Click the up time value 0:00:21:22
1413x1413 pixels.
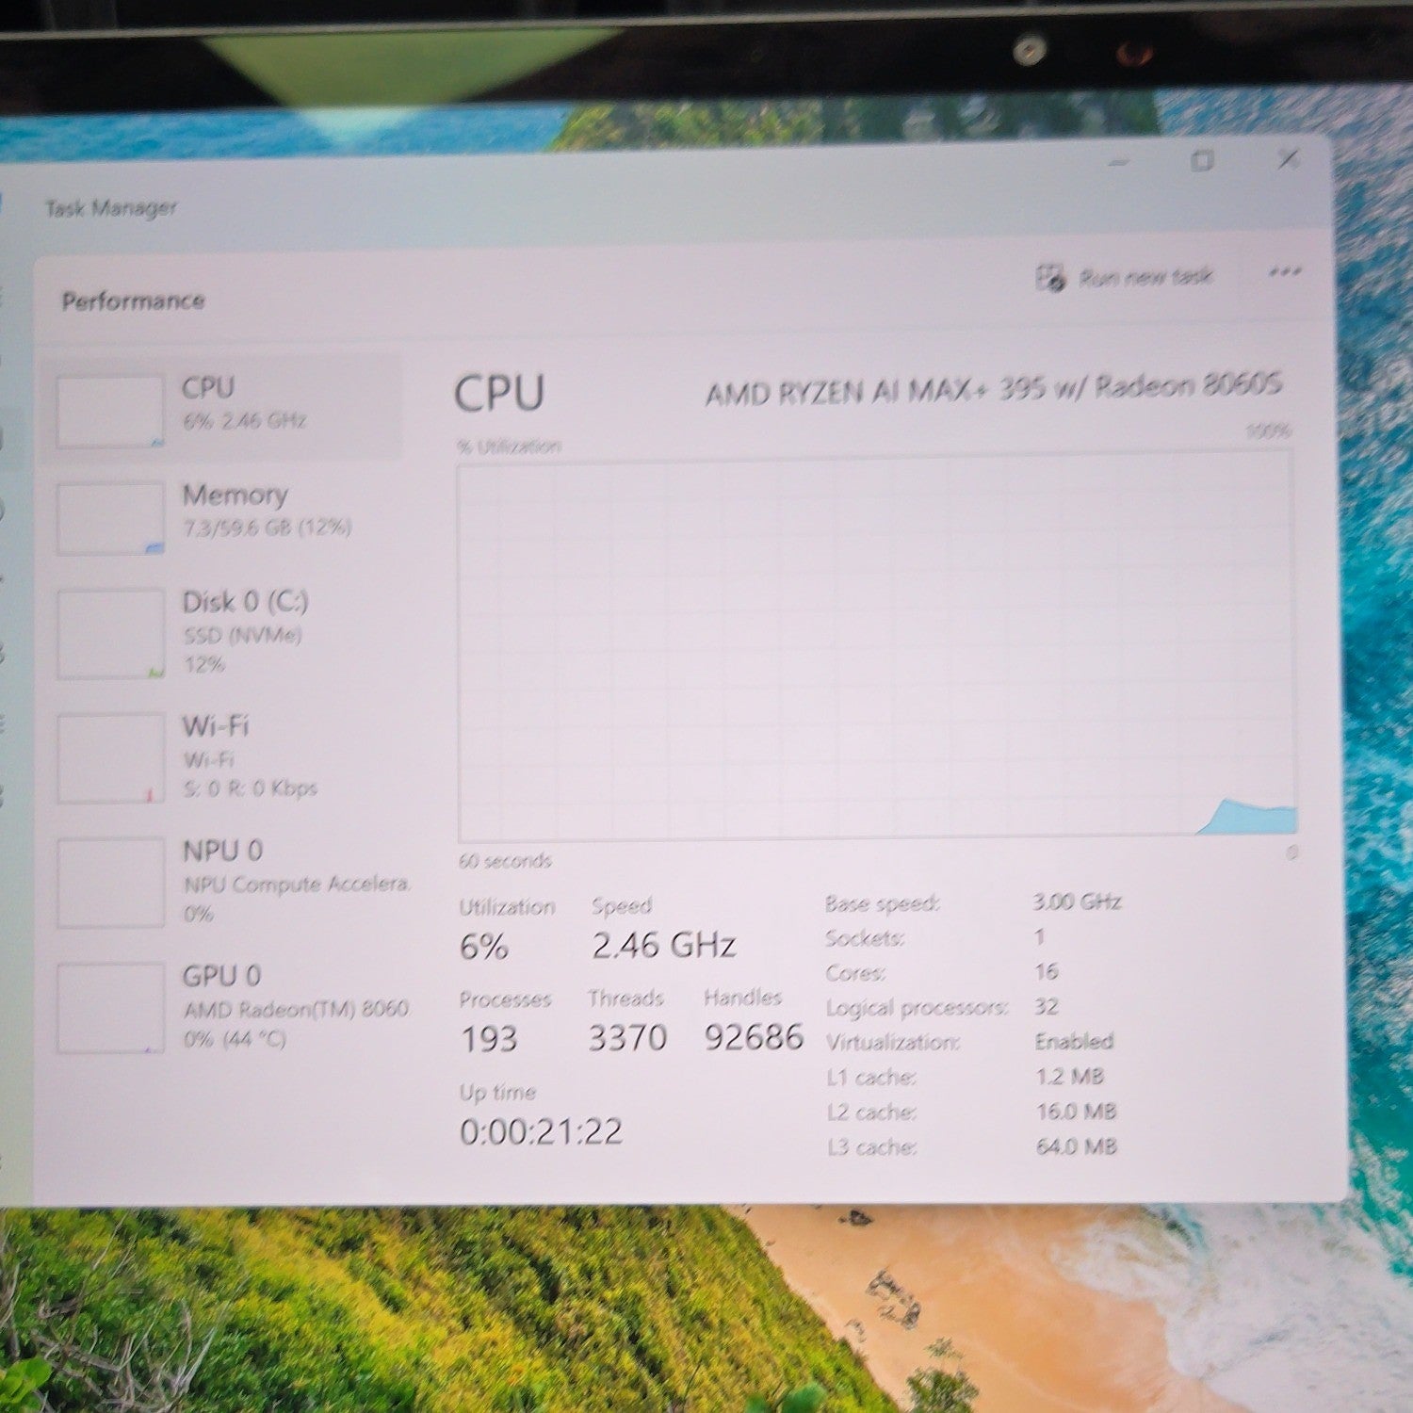tap(542, 1131)
